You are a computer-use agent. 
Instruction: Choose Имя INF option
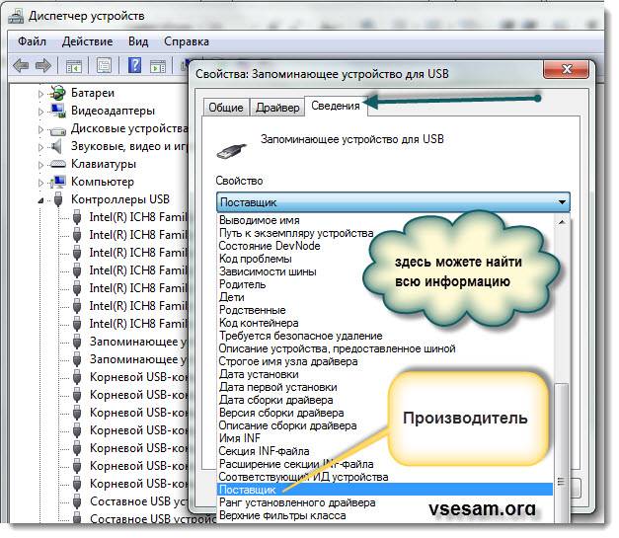240,438
